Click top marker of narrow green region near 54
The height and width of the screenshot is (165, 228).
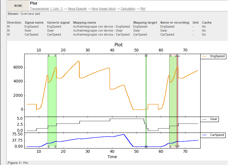[x=146, y=55]
